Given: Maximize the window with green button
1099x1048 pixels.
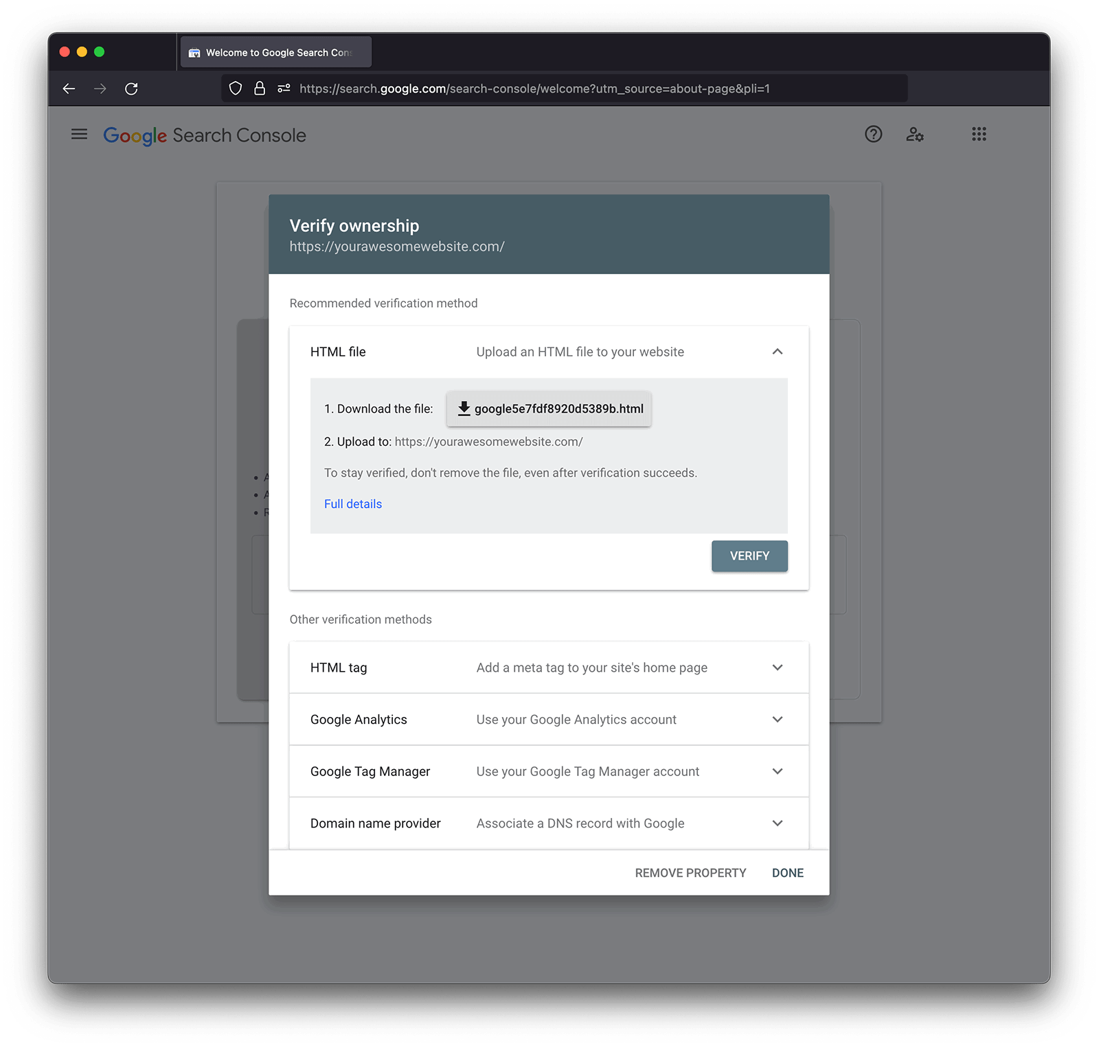Looking at the screenshot, I should point(99,52).
